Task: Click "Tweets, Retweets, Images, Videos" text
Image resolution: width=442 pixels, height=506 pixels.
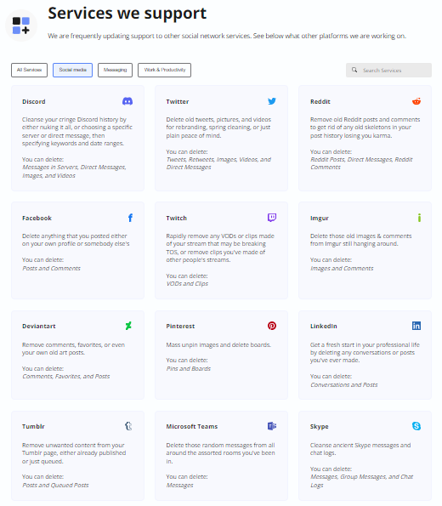Action: tap(218, 163)
